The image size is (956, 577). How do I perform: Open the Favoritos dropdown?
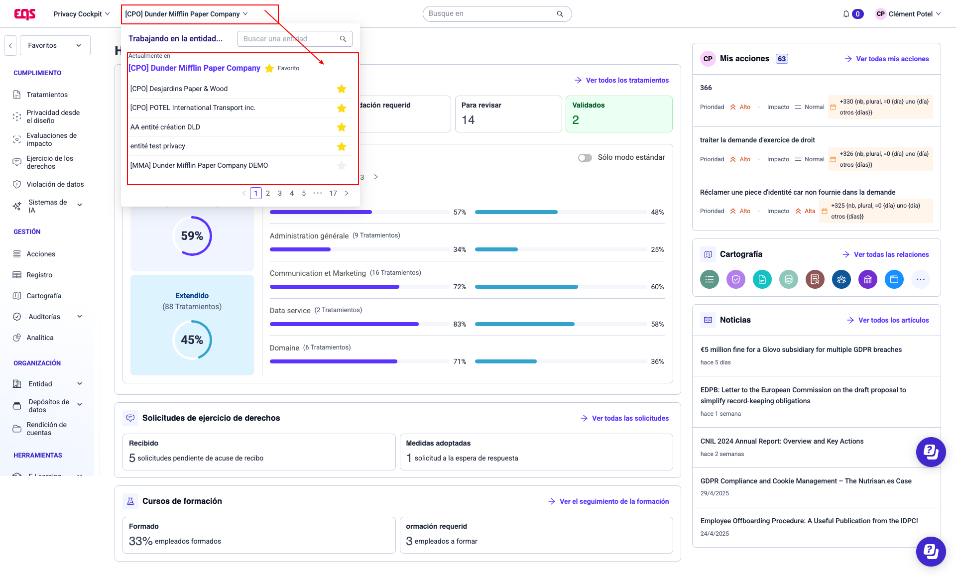55,45
